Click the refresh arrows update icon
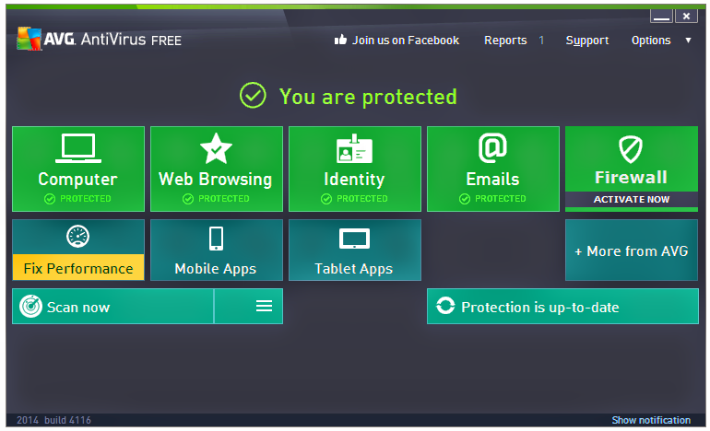The height and width of the screenshot is (431, 710). pyautogui.click(x=445, y=306)
